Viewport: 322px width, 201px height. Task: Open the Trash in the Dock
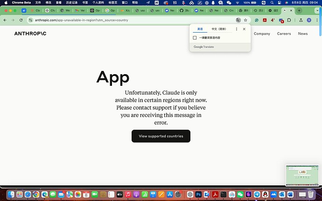point(311,194)
